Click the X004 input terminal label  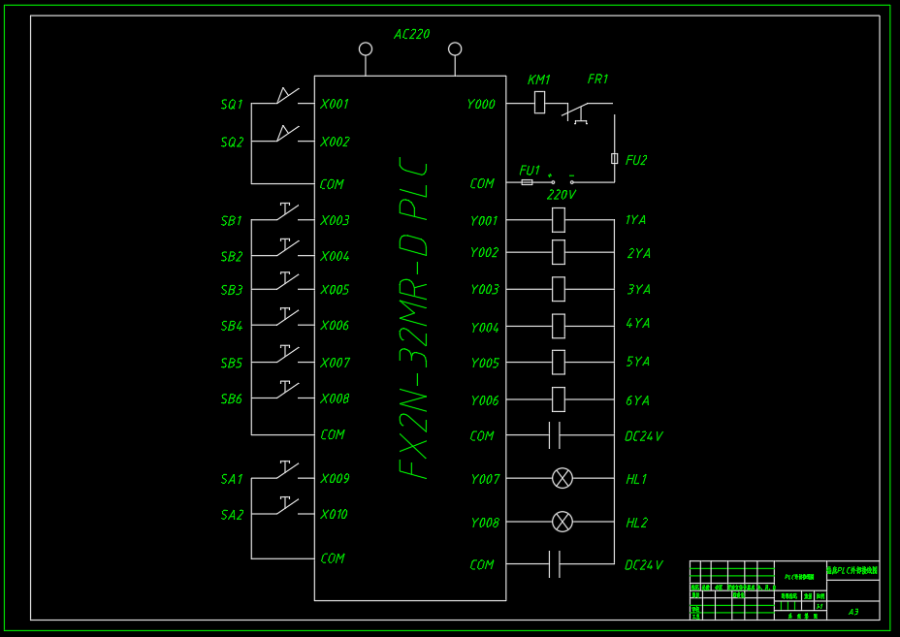pos(335,256)
